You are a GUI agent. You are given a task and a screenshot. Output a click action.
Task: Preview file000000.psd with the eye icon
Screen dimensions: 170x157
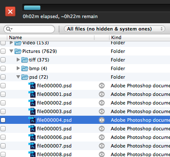pos(102,86)
